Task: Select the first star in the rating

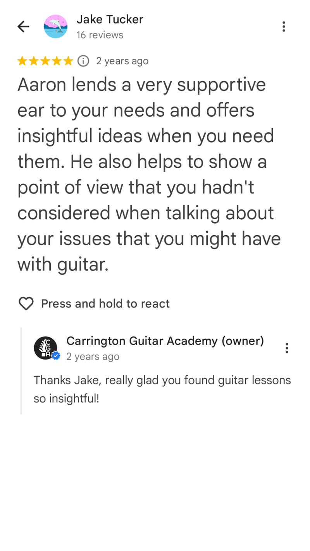Action: pos(22,61)
